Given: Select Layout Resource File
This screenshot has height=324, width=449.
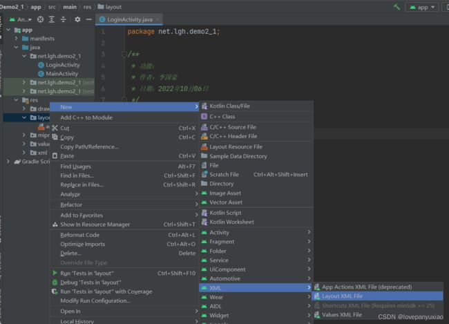Looking at the screenshot, I should (x=256, y=146).
